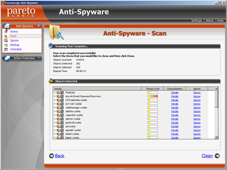Select Ignore in the sidebar menu
Image resolution: width=227 pixels, height=170 pixels.
(14, 40)
